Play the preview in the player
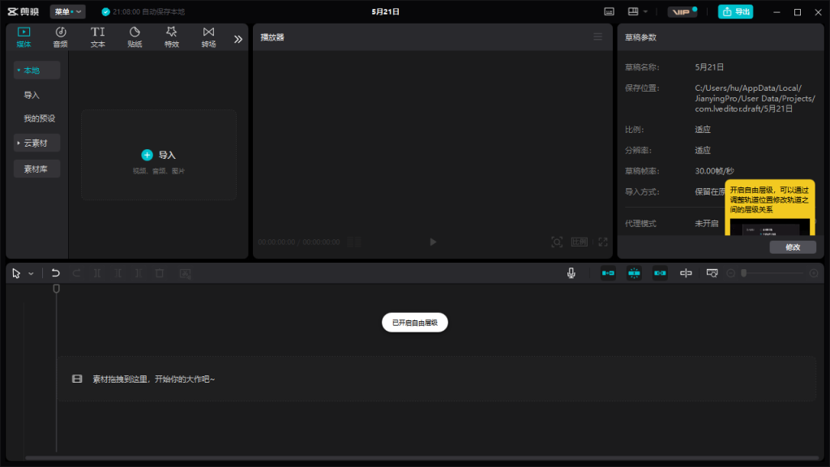This screenshot has height=467, width=830. (433, 242)
